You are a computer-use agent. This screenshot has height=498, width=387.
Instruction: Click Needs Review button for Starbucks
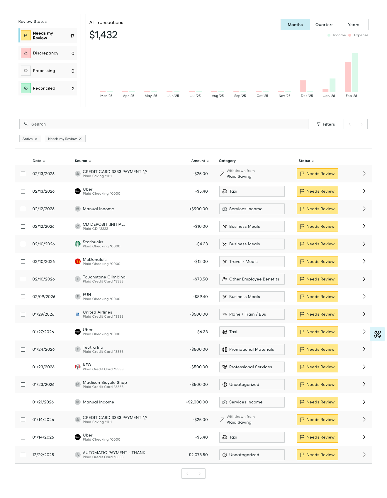[317, 244]
